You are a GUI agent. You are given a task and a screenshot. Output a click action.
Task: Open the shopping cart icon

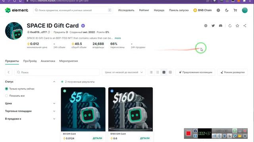pyautogui.click(x=235, y=10)
